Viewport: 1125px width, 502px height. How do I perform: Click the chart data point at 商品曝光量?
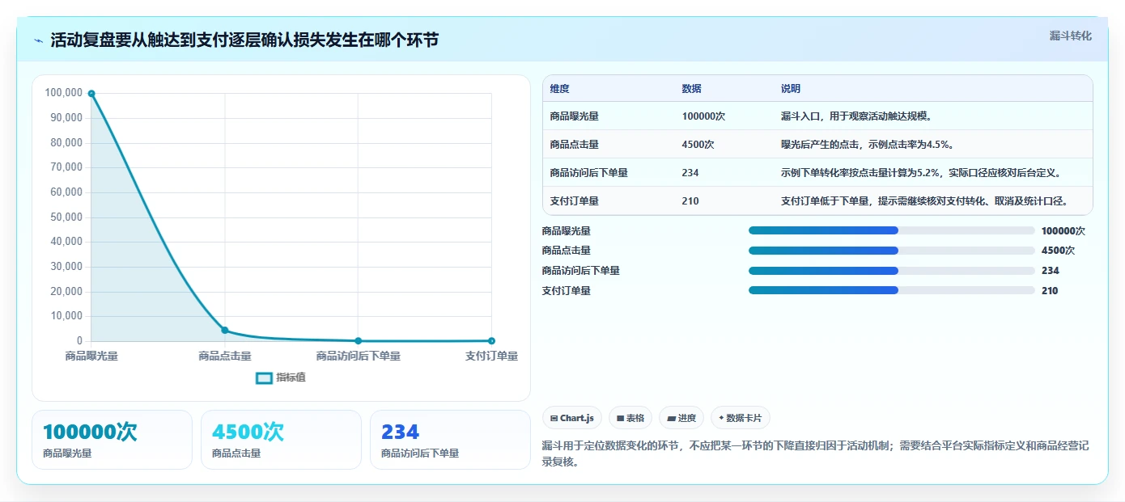point(91,94)
